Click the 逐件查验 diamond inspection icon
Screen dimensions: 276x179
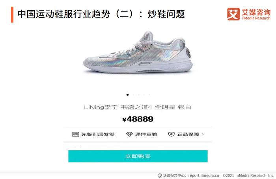[129, 135]
